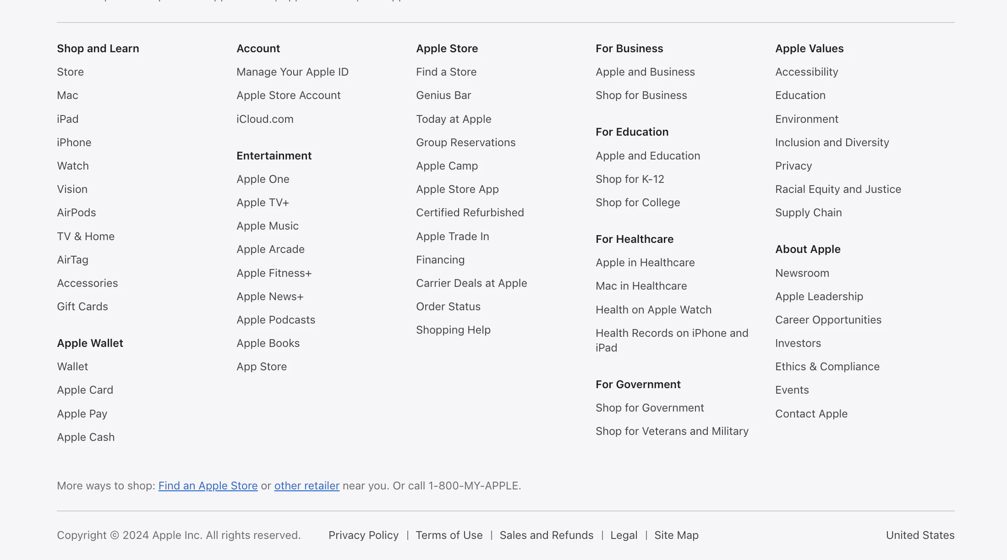This screenshot has width=1007, height=560.
Task: Open the Wallet link under Apple Wallet
Action: click(x=72, y=367)
